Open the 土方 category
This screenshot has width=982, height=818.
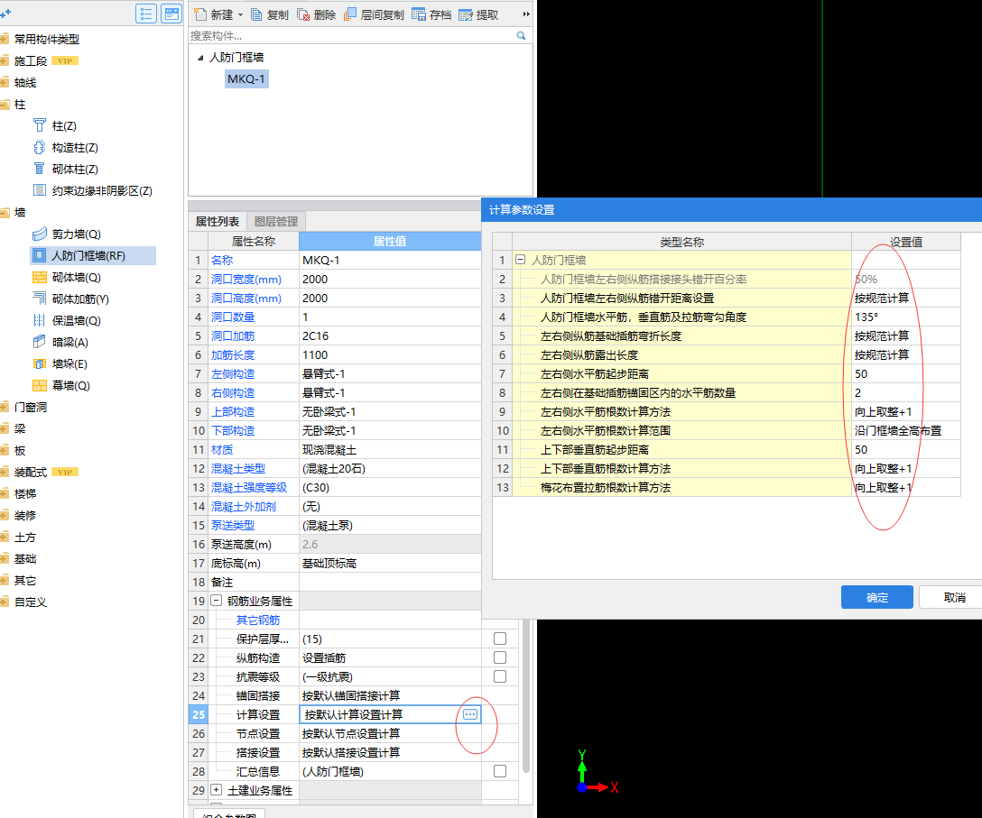(25, 537)
